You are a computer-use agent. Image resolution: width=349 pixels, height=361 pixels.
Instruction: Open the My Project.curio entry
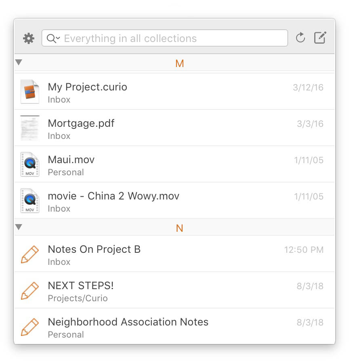click(x=88, y=87)
